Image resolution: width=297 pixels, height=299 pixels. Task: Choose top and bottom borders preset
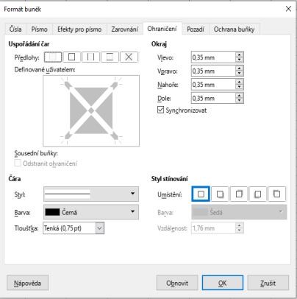click(x=110, y=57)
